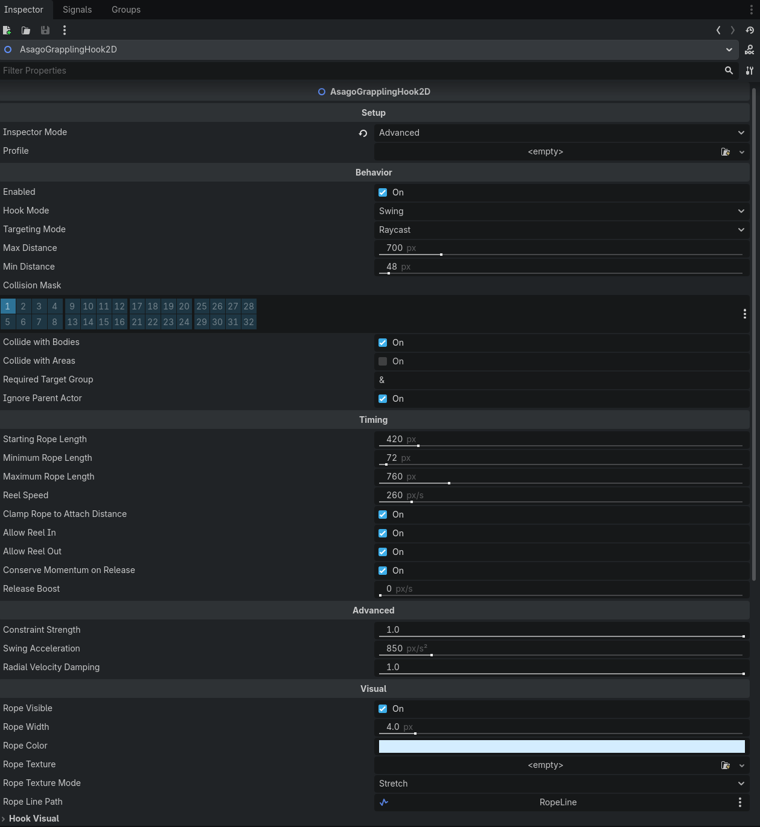Collapse the Setup section header
The width and height of the screenshot is (760, 827).
point(374,113)
